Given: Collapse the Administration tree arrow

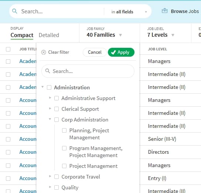Looking at the screenshot, I should pyautogui.click(x=42, y=87).
